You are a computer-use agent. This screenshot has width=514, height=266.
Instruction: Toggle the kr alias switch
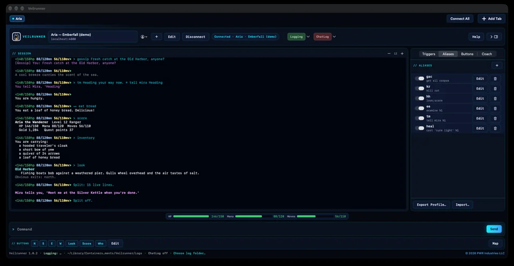click(x=419, y=88)
